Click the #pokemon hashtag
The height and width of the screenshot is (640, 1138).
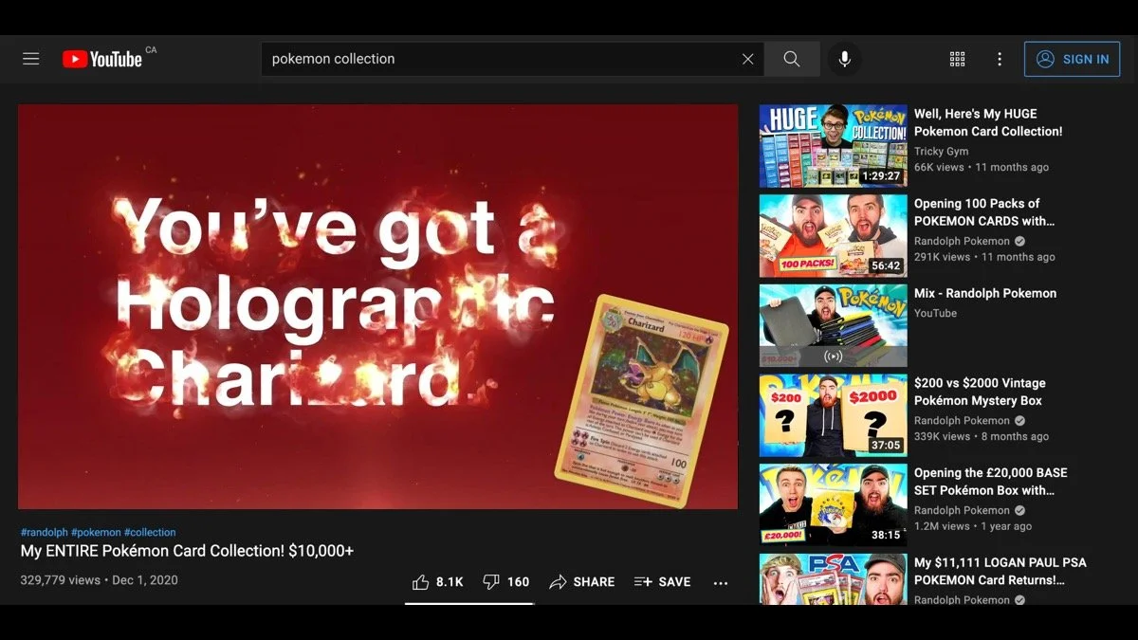[x=96, y=533]
